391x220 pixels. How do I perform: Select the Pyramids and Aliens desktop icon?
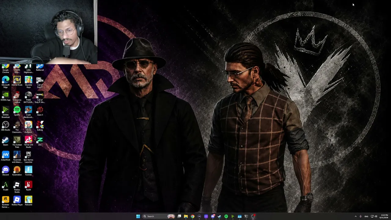pyautogui.click(x=17, y=157)
